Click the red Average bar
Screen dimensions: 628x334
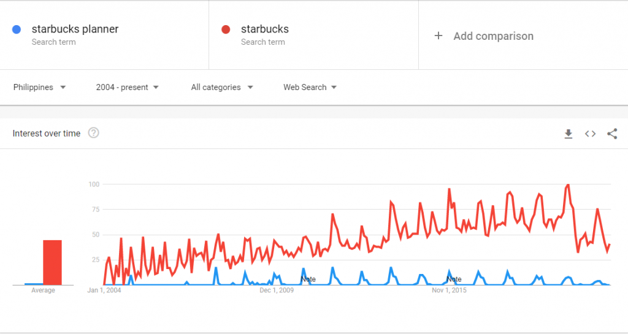tap(52, 262)
